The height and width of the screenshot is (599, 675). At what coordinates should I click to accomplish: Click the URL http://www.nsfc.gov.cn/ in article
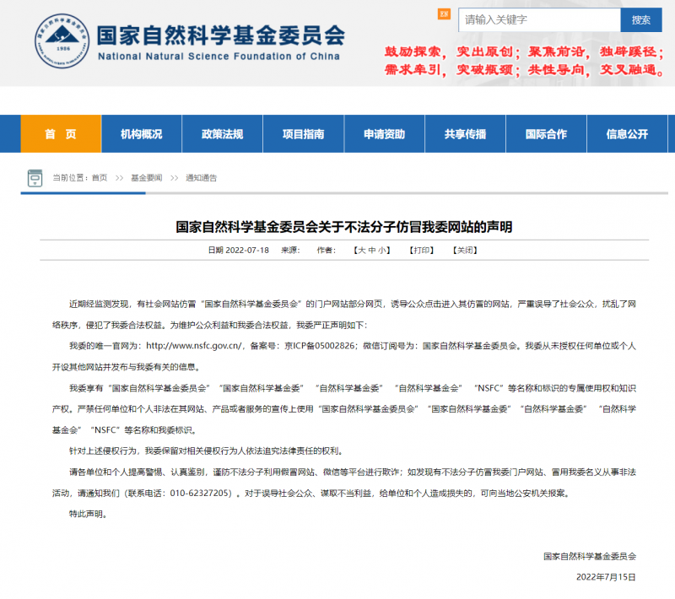[194, 346]
